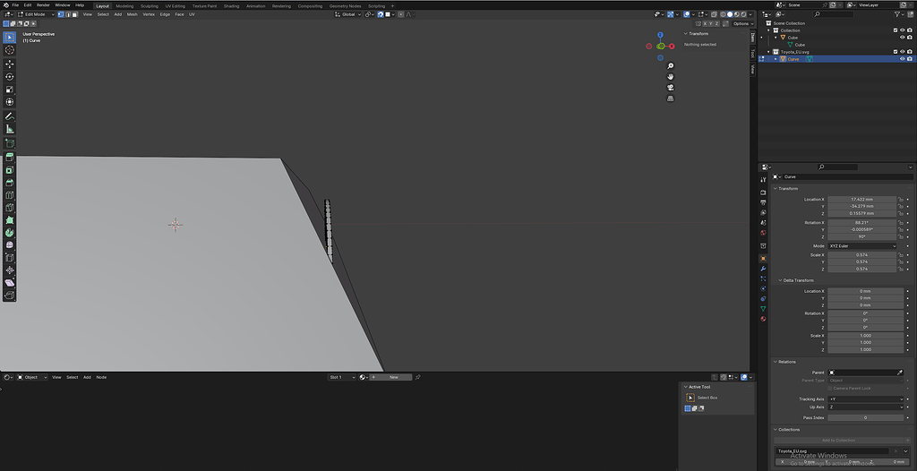
Task: Toggle Camera Parent Lock checkbox
Action: (x=830, y=389)
